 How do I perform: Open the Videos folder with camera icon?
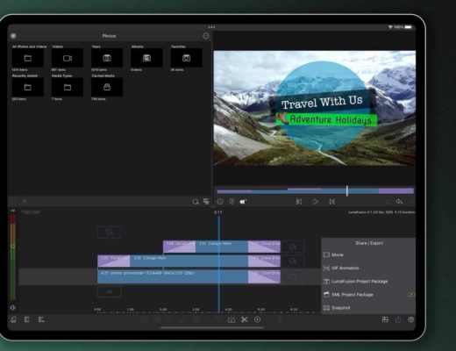68,58
